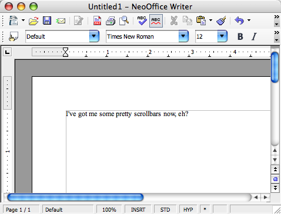This screenshot has height=214, width=281.
Task: Open Page Preview magnifier icon
Action: (124, 21)
